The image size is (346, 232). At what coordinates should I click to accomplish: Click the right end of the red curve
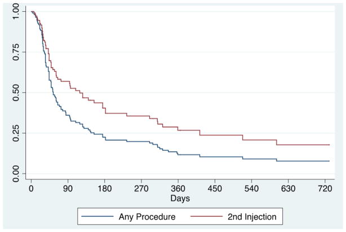(x=329, y=145)
